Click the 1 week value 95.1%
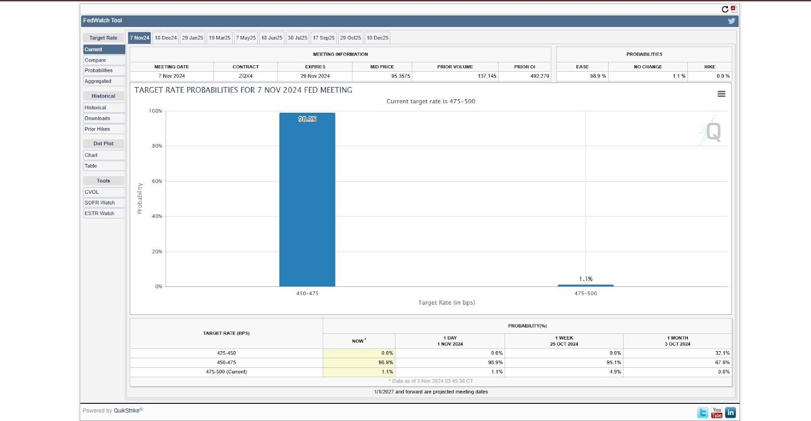The height and width of the screenshot is (421, 811). (614, 362)
